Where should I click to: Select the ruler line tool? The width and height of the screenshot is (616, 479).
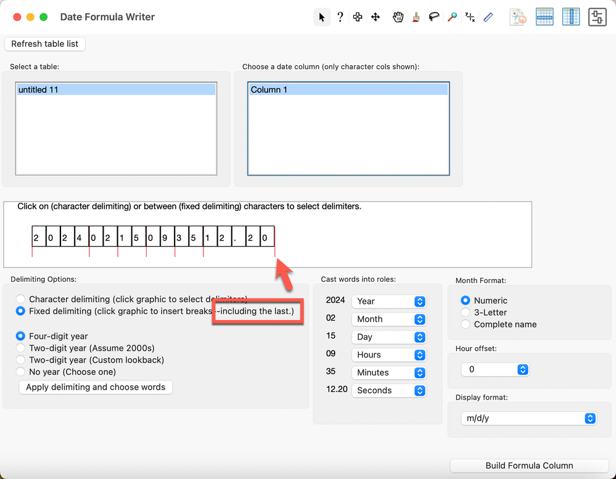[488, 17]
